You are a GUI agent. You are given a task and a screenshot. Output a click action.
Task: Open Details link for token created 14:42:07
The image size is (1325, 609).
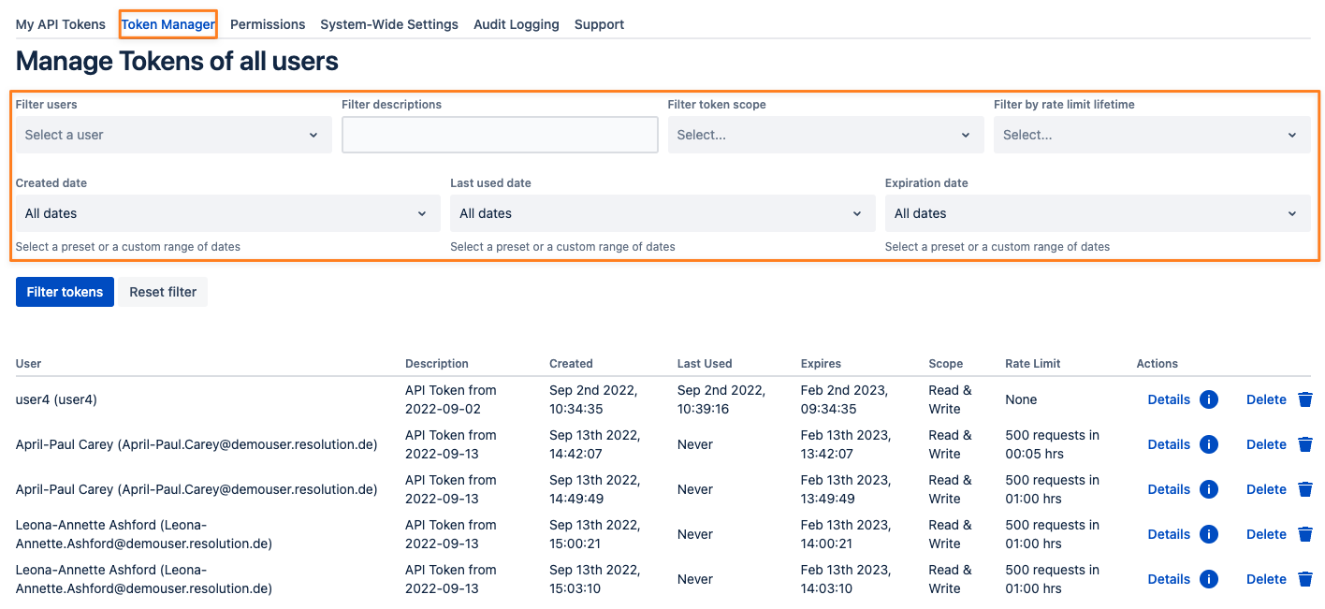tap(1169, 444)
